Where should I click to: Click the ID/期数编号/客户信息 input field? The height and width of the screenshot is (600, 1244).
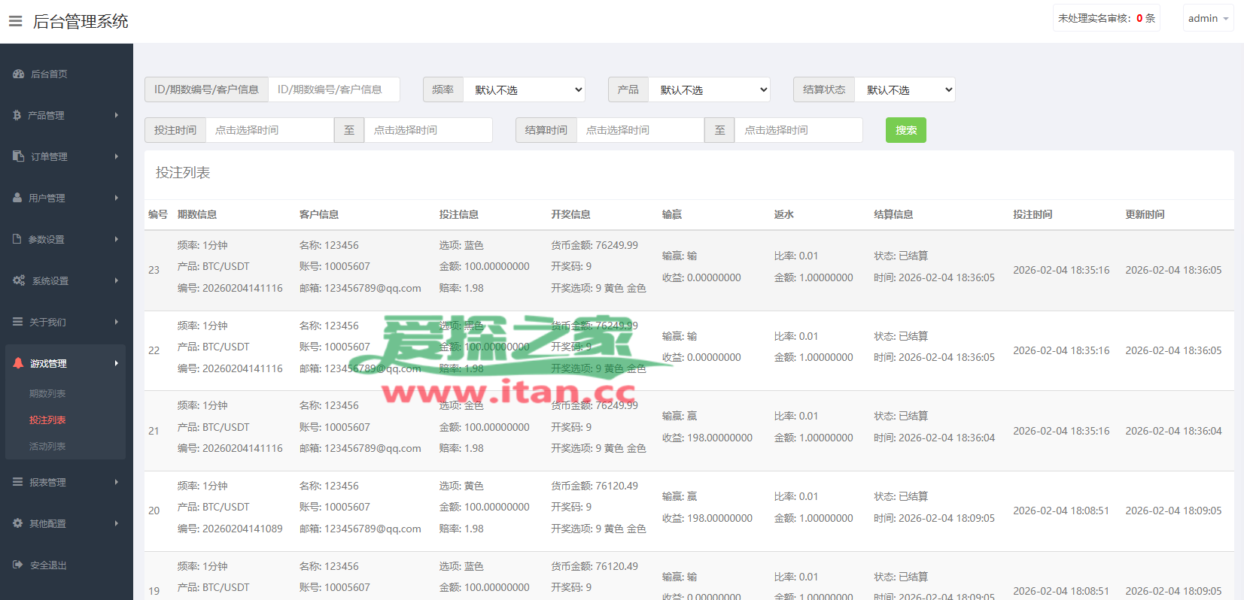[x=333, y=89]
